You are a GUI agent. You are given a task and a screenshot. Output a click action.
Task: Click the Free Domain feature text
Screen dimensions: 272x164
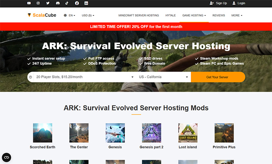coord(155,64)
